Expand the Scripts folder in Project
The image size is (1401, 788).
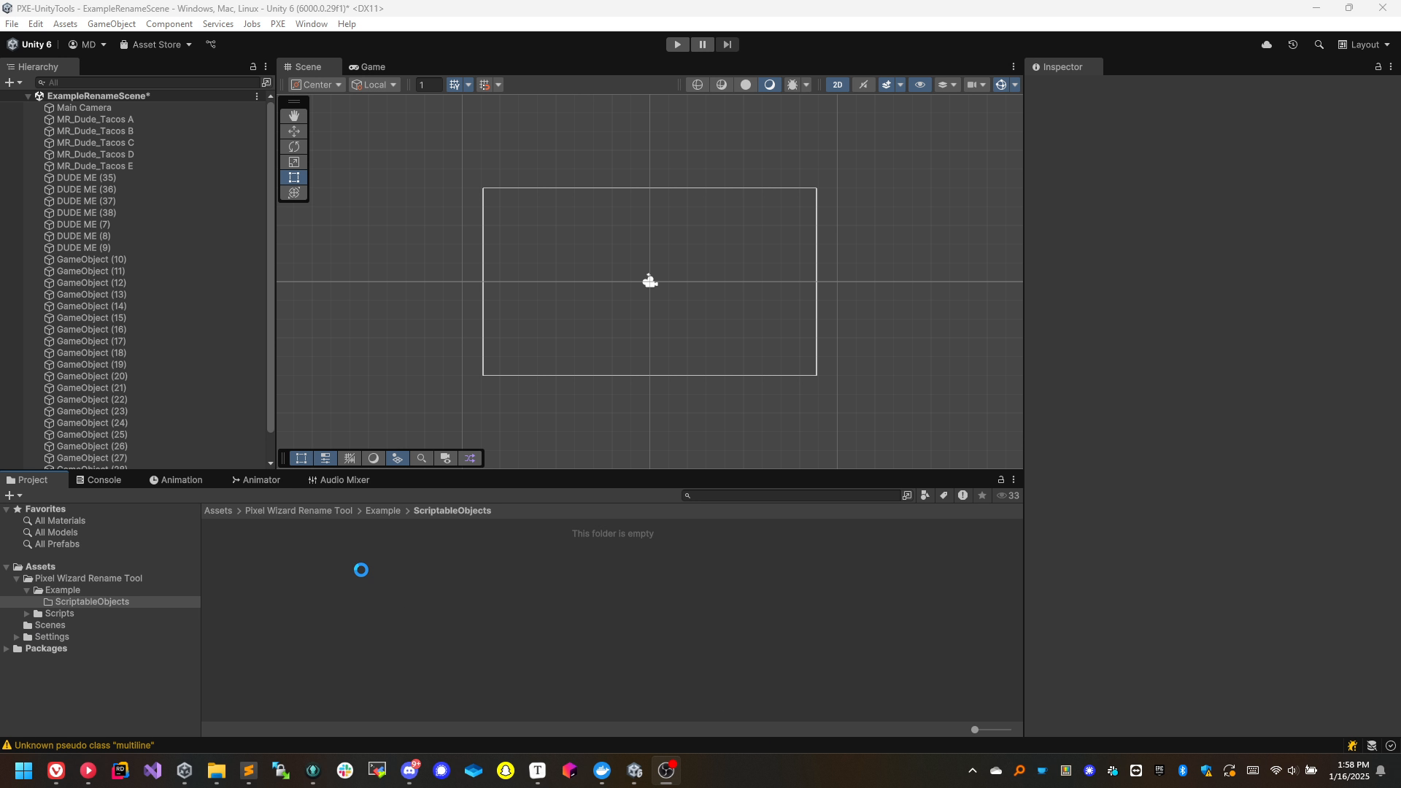pyautogui.click(x=26, y=613)
